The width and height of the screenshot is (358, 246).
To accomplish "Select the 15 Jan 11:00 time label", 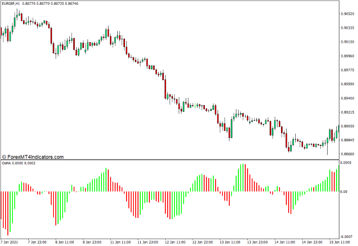I will 340,242.
